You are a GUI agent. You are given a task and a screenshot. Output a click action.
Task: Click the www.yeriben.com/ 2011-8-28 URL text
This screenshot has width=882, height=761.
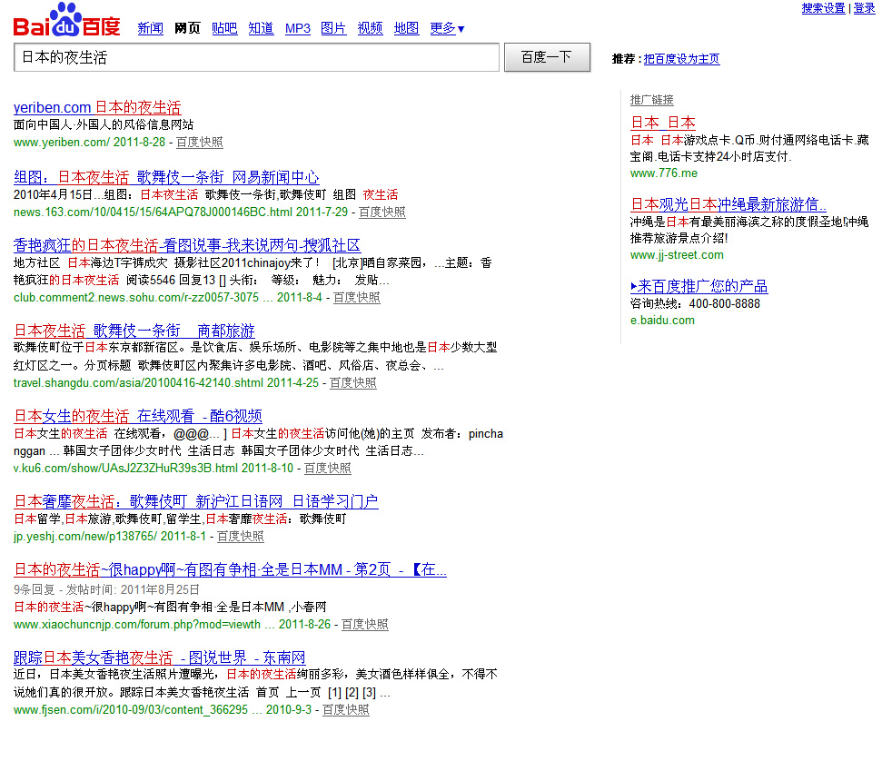pos(89,142)
